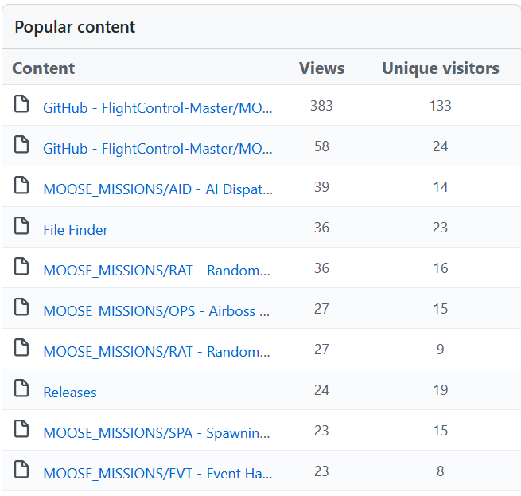The width and height of the screenshot is (521, 496).
Task: Open MOOSE_MISSIONS/OPS - Airboss link
Action: pos(157,311)
